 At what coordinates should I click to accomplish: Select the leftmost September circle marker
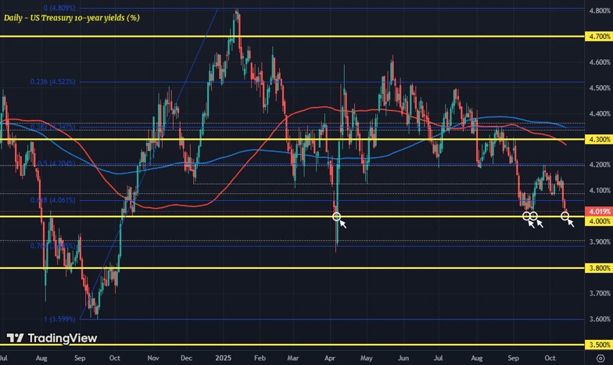[x=526, y=216]
